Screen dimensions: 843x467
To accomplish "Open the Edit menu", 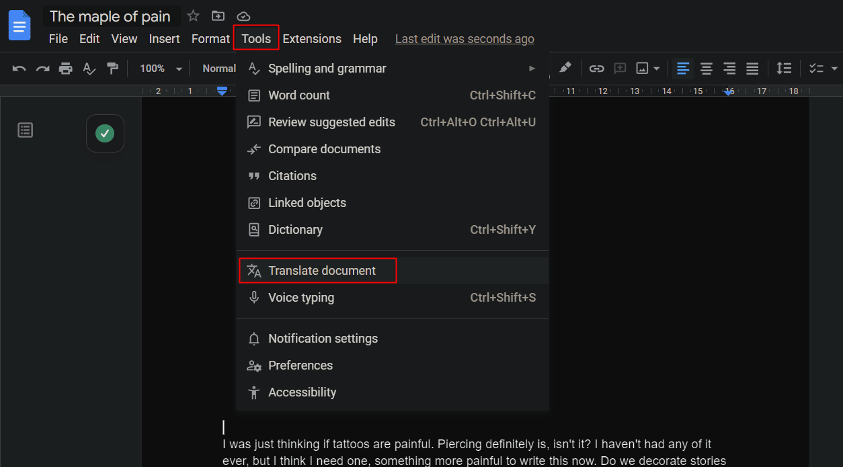I will (x=89, y=39).
